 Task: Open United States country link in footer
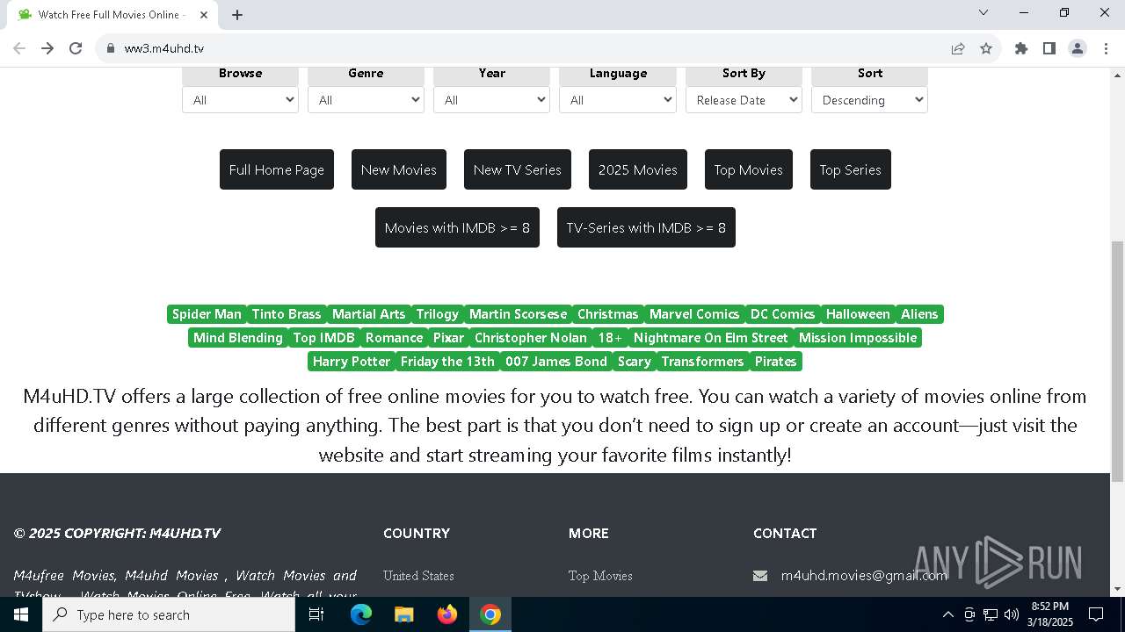click(418, 576)
